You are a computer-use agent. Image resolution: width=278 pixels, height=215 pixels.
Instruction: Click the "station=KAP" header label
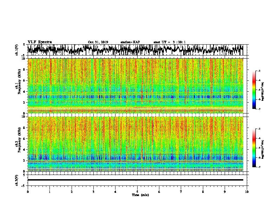click(x=130, y=42)
